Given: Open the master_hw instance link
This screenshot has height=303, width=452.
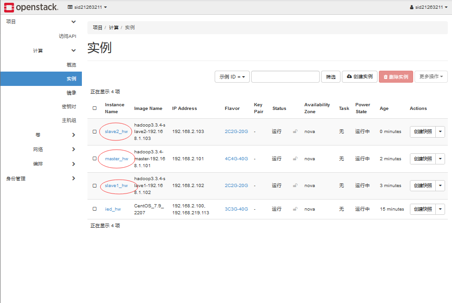Looking at the screenshot, I should coord(117,159).
